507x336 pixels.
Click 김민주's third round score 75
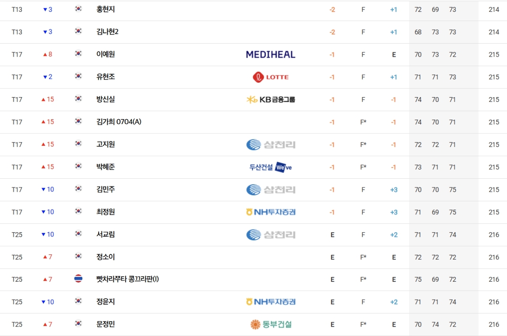[x=452, y=190]
